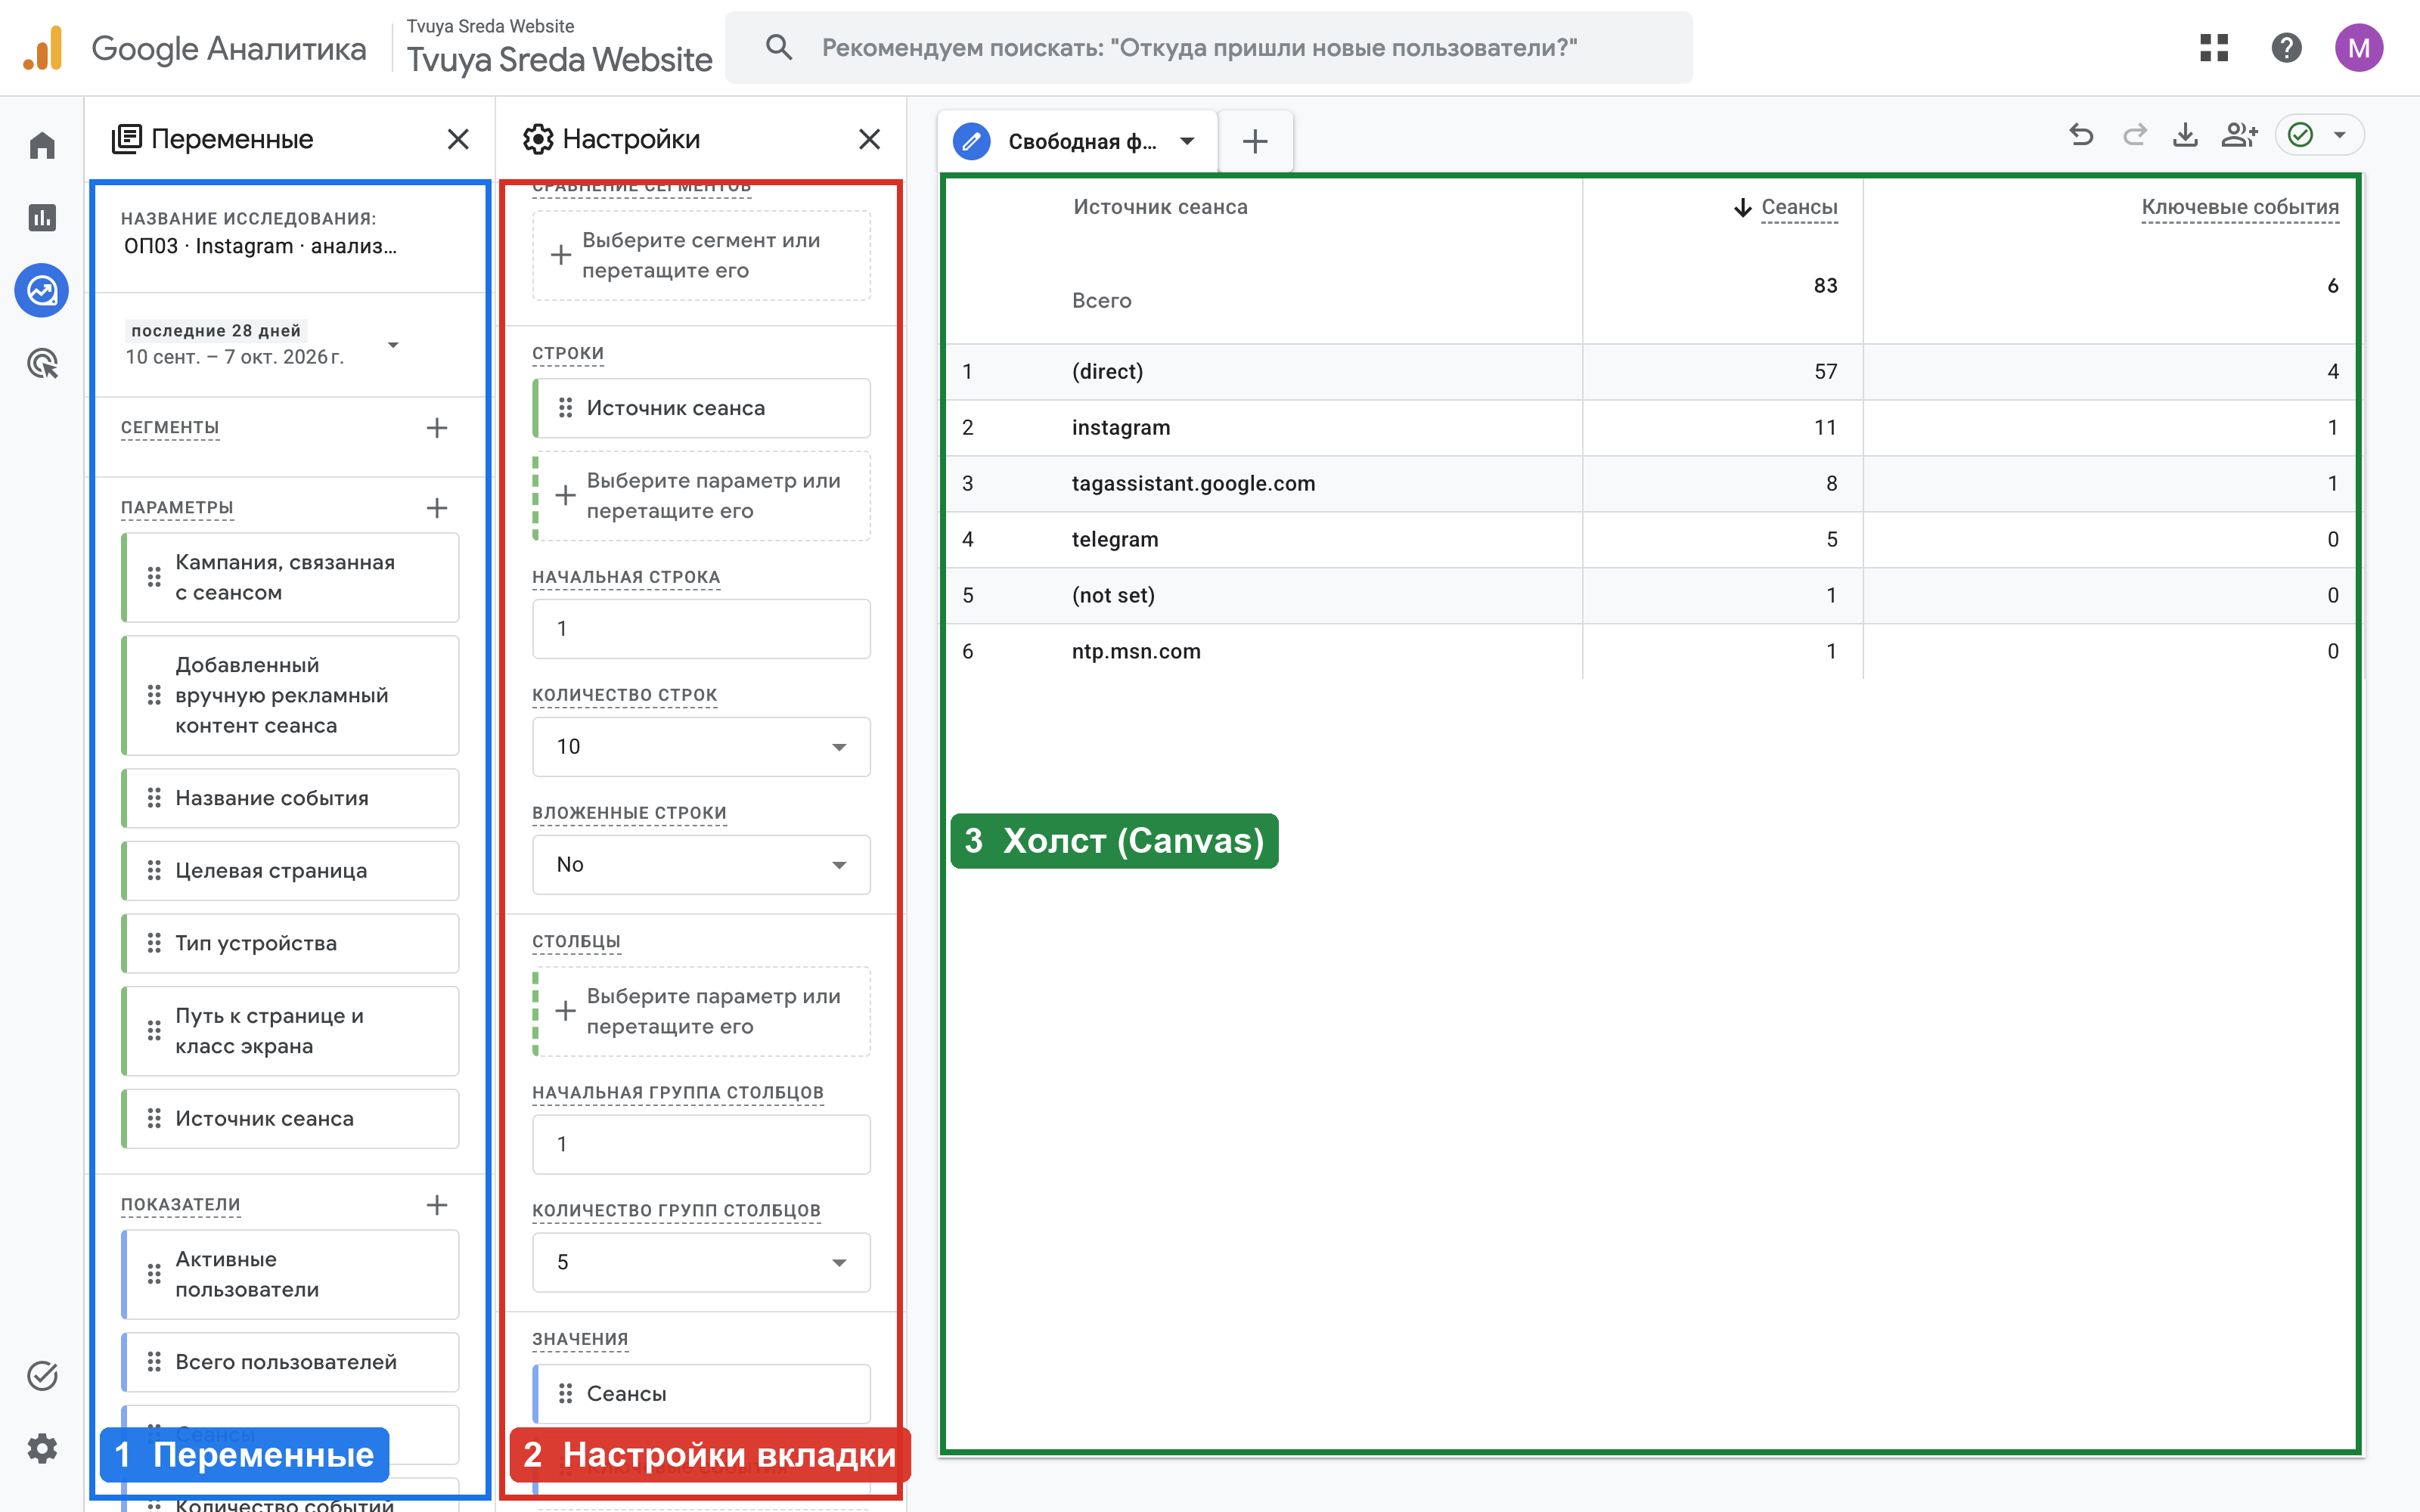This screenshot has width=2420, height=1512.
Task: Click the undo arrow icon
Action: pos(2081,135)
